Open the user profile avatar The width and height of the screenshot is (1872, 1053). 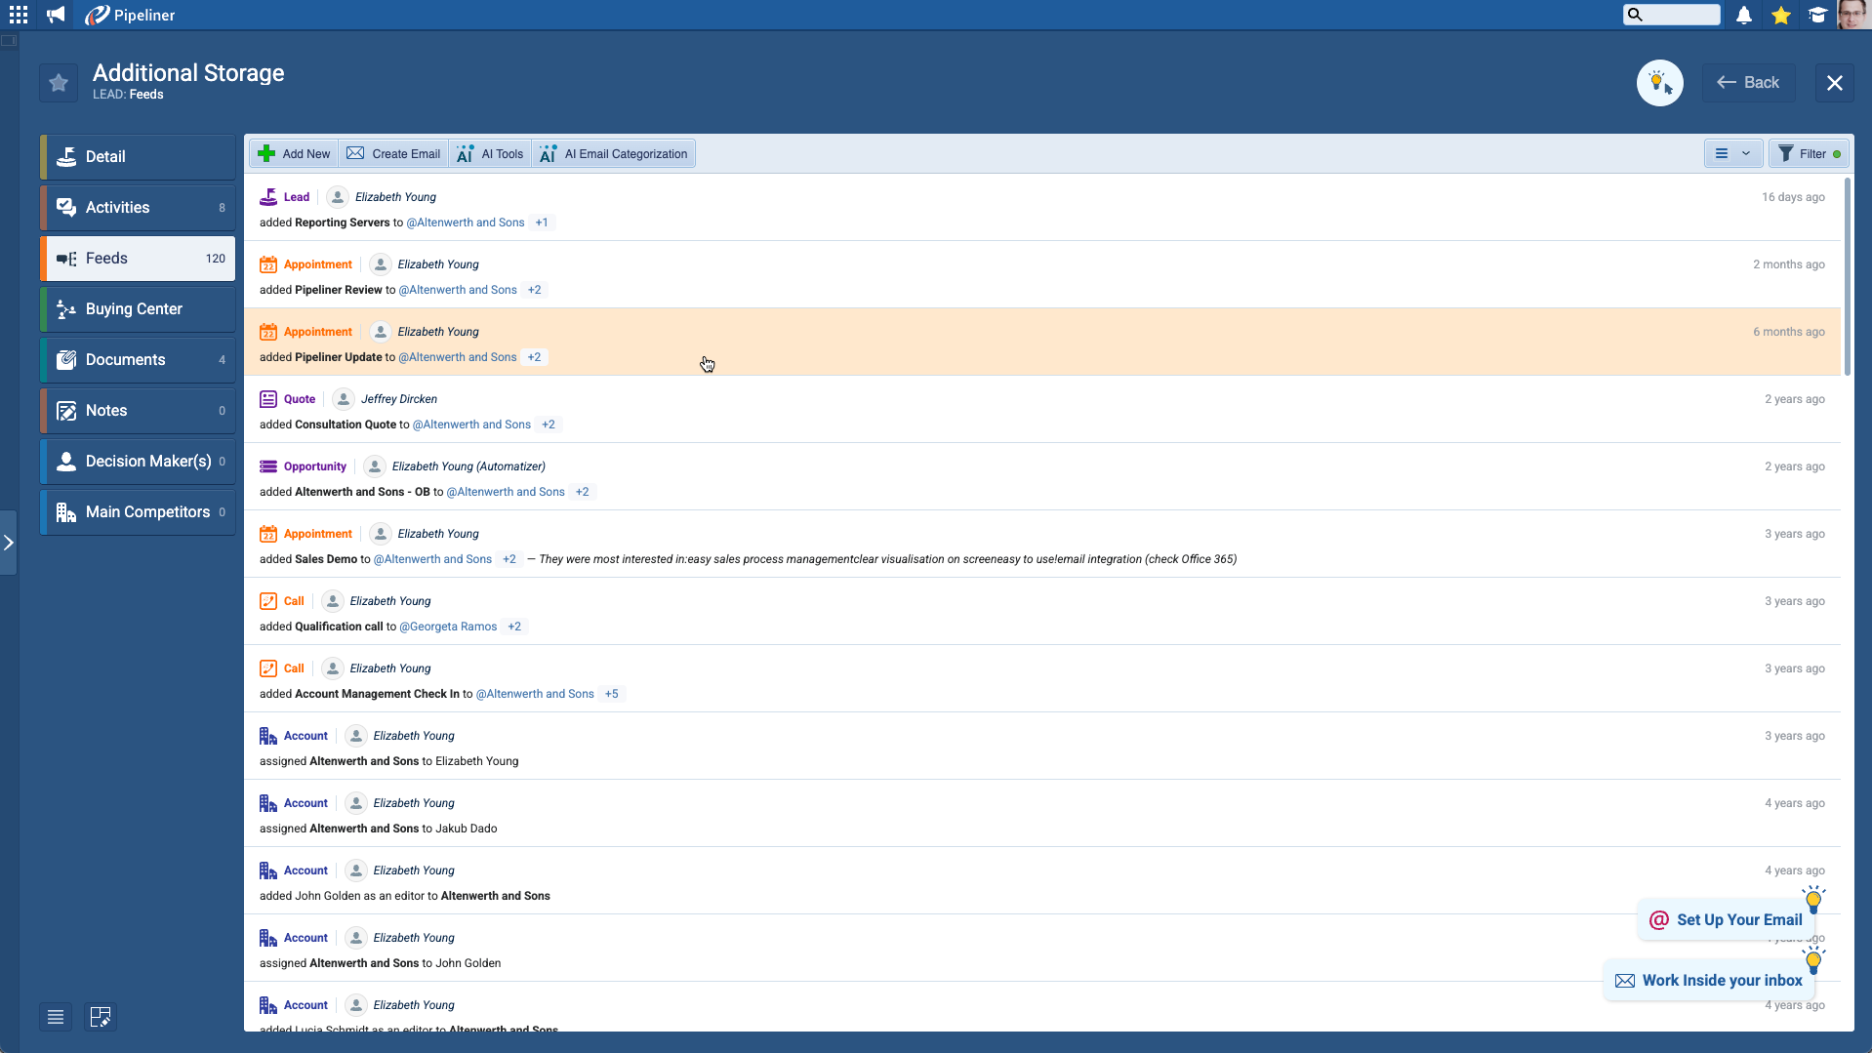point(1852,15)
